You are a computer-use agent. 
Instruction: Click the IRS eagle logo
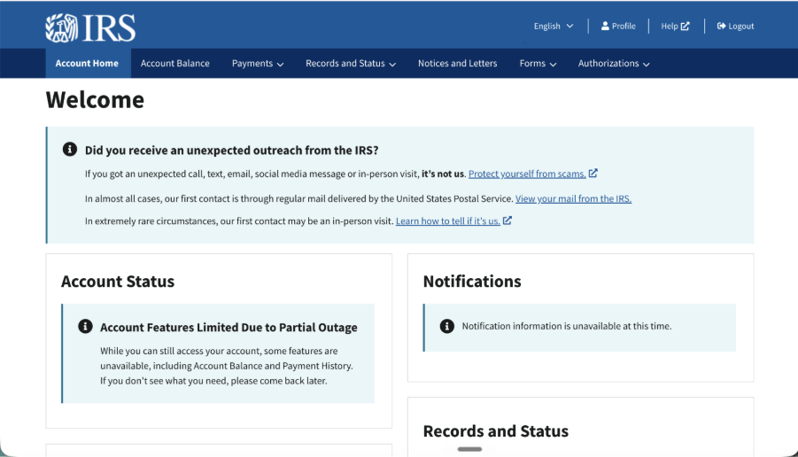[x=62, y=27]
